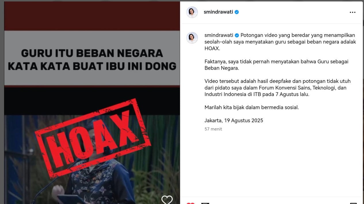Open smindrawati profile from header username
The height and width of the screenshot is (204, 364).
coord(218,12)
